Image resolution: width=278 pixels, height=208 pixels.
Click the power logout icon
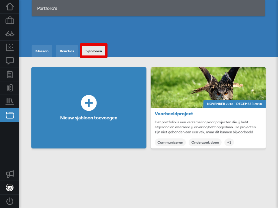point(10,201)
